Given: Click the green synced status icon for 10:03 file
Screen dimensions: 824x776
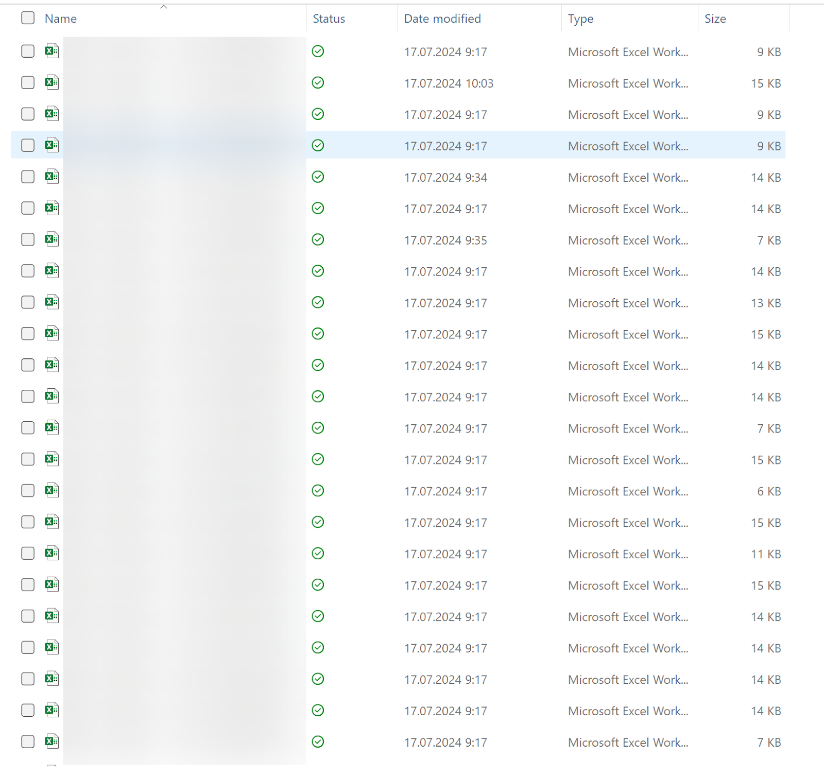Looking at the screenshot, I should [318, 82].
